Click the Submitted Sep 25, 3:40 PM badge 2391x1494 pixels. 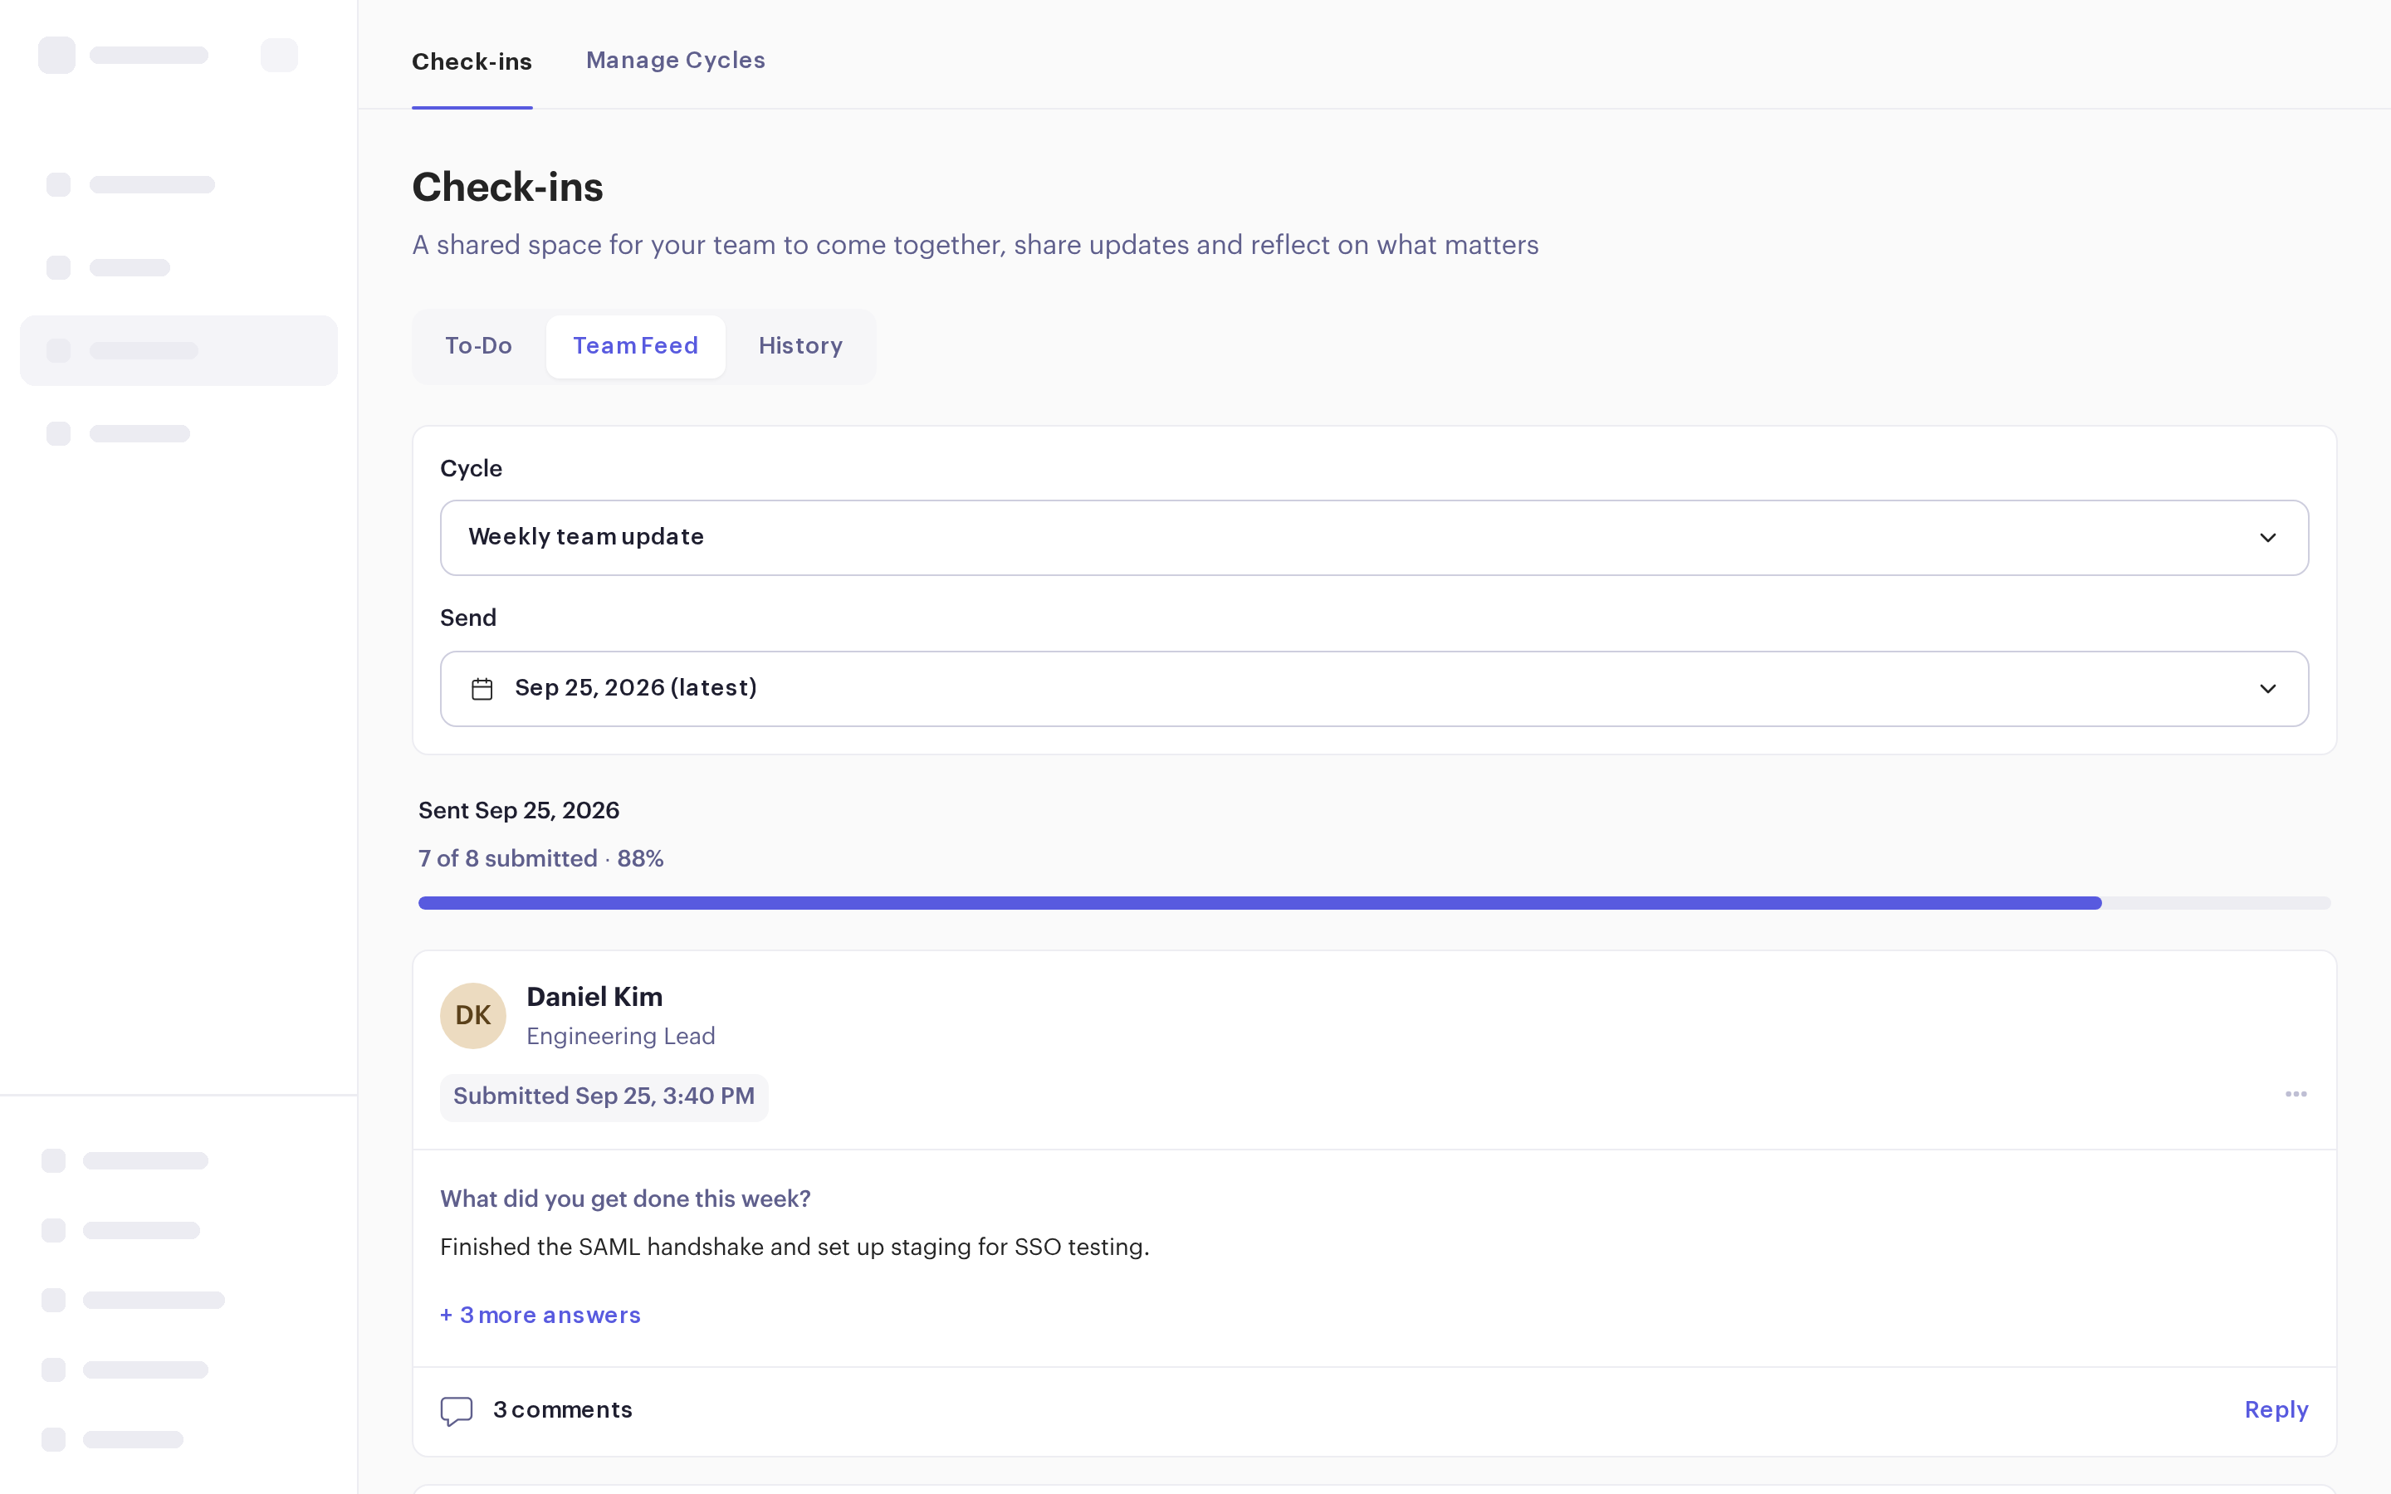click(x=604, y=1096)
